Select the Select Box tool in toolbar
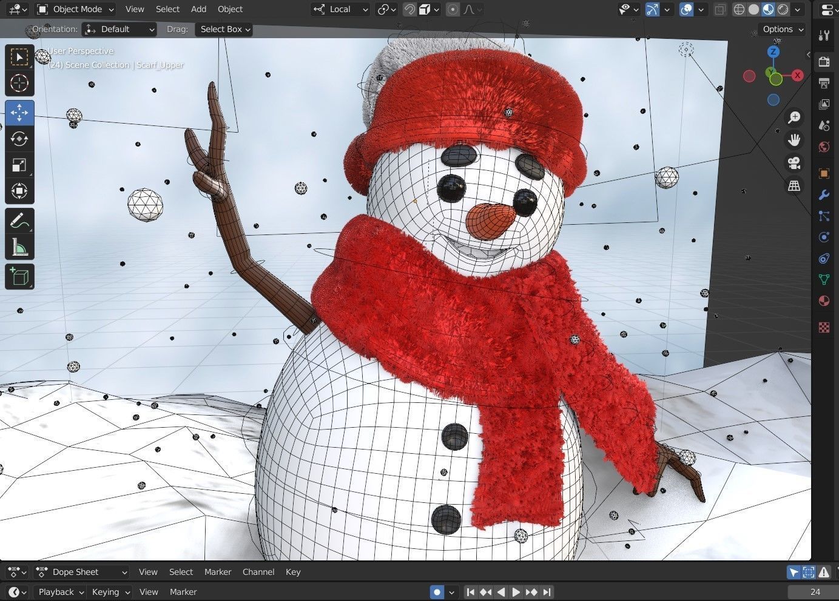 click(19, 57)
